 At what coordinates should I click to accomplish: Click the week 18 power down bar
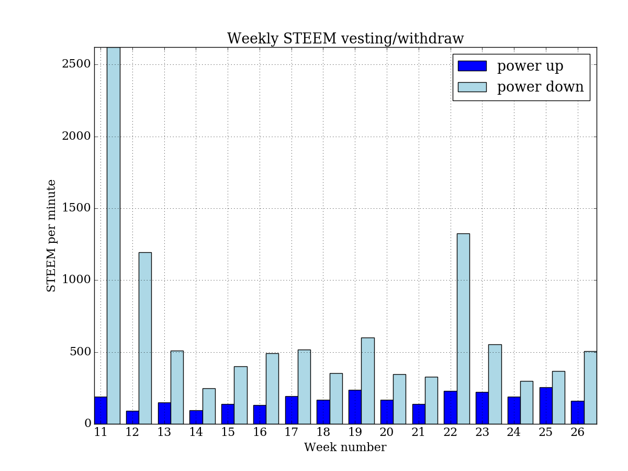pyautogui.click(x=336, y=398)
